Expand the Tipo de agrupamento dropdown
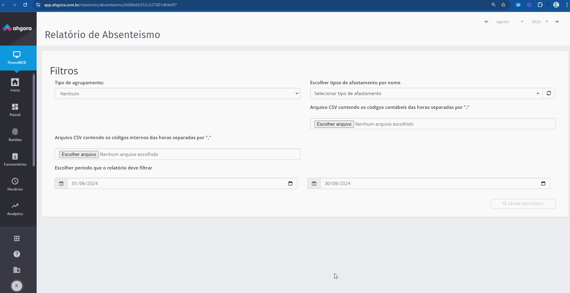 point(177,94)
